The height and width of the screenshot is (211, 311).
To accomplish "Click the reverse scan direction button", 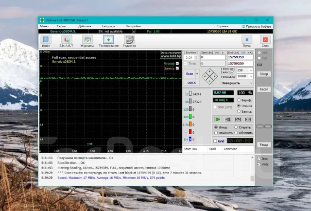I will (x=228, y=119).
